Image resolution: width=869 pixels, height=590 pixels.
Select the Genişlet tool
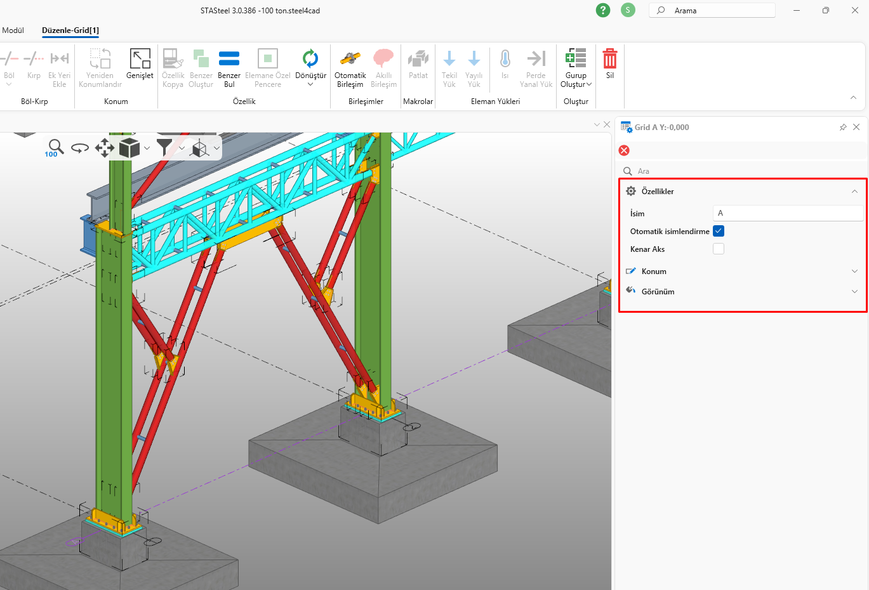click(140, 60)
